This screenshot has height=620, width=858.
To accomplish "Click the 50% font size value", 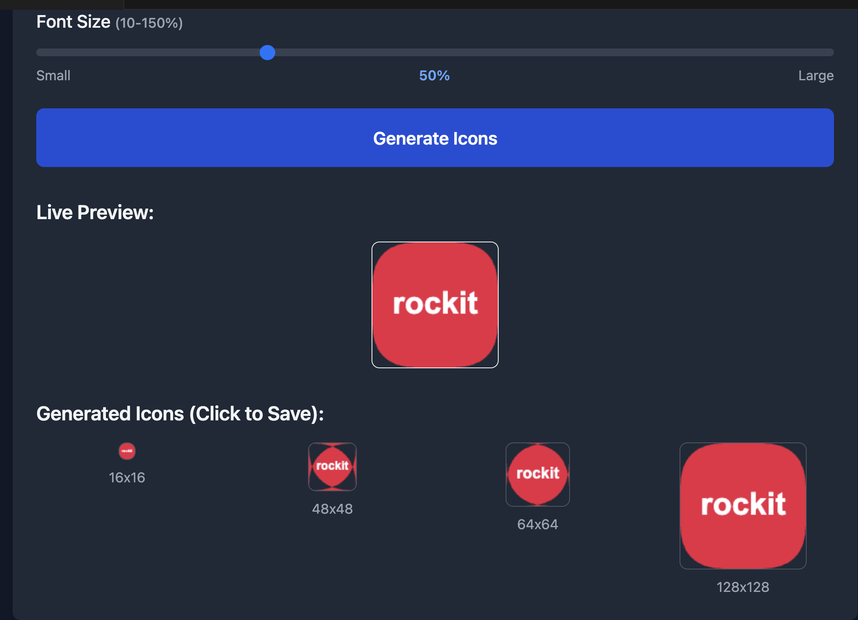I will [434, 76].
